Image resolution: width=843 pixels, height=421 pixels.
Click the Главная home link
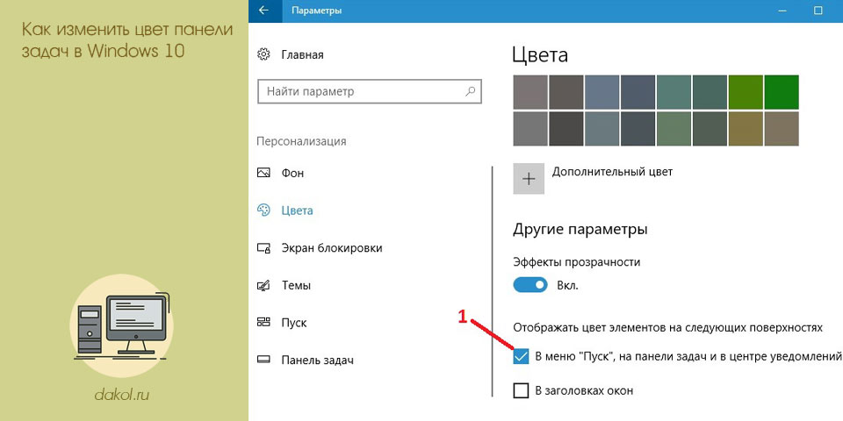[302, 54]
